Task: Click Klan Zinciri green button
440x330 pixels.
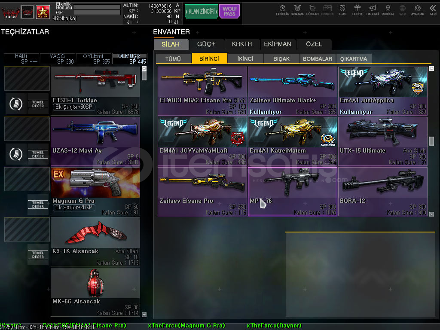Action: (201, 11)
